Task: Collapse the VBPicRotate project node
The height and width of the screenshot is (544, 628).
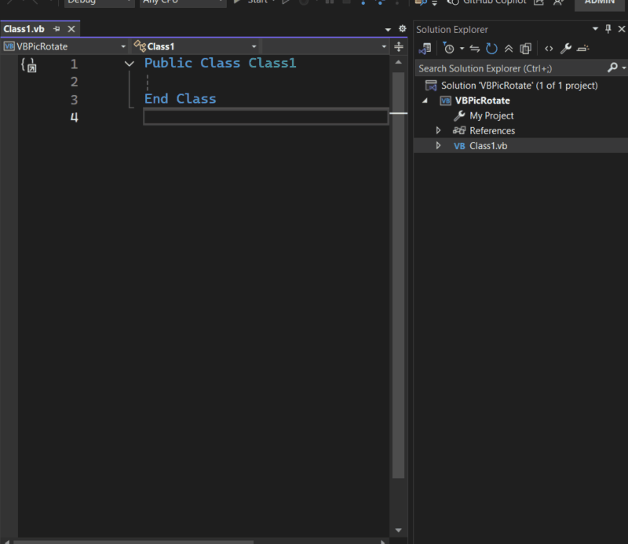Action: [x=425, y=100]
